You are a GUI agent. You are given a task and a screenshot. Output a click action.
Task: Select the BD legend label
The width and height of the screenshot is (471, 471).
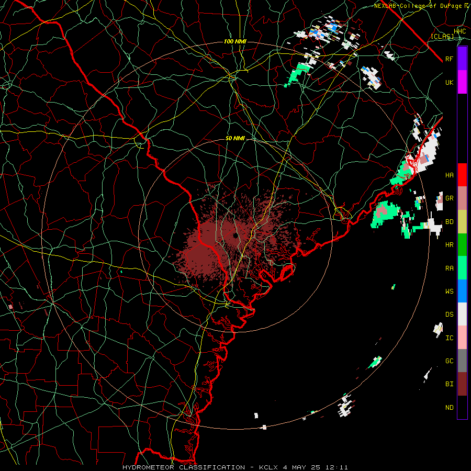450,222
